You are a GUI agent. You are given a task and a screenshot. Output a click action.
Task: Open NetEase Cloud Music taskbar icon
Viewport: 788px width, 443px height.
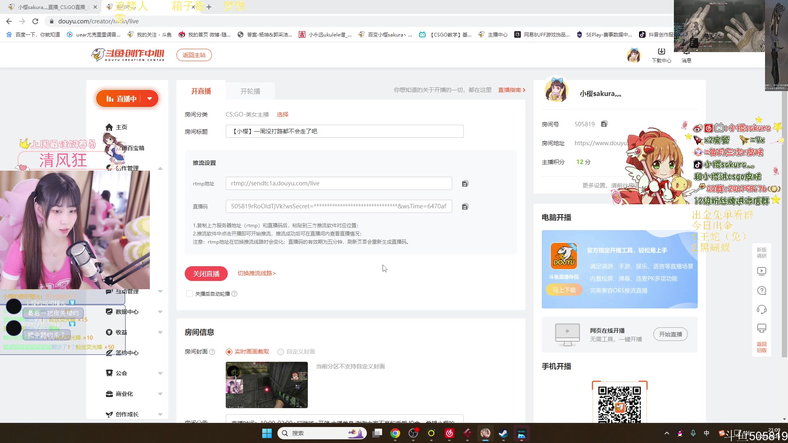coord(449,433)
